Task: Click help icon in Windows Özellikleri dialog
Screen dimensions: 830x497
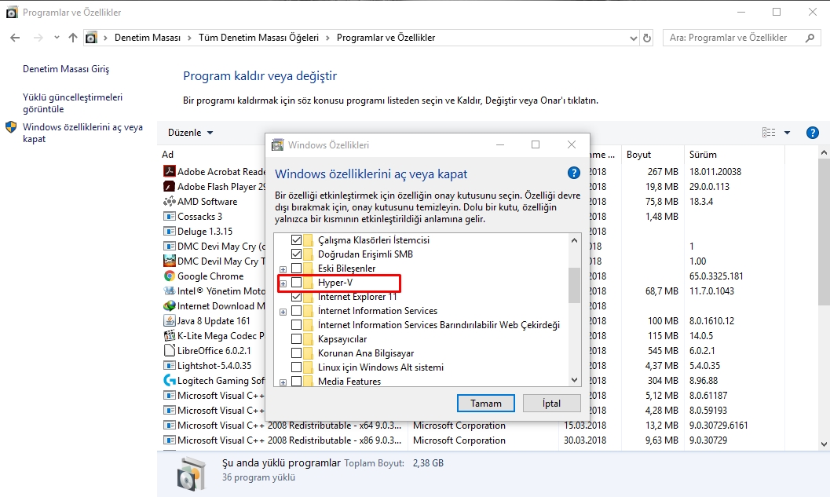Action: click(x=573, y=173)
